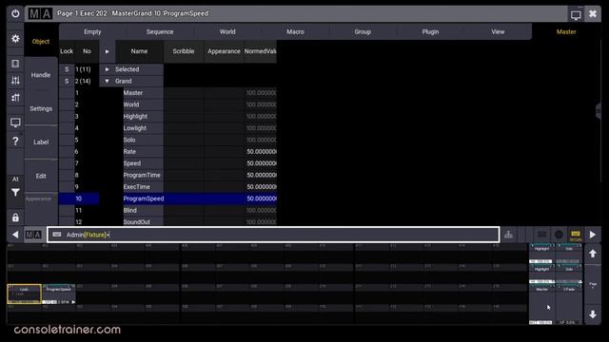Open the Object section
Screen dimensions: 609x342
41,42
